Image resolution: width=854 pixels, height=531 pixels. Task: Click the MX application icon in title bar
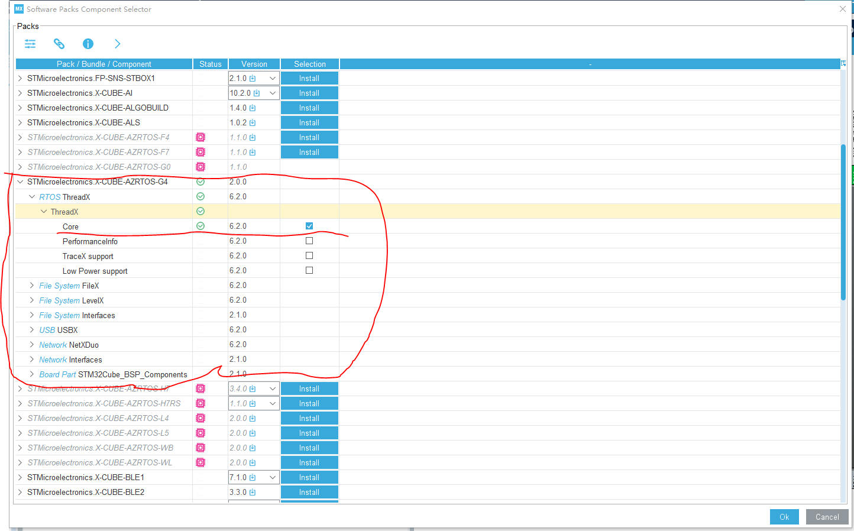click(19, 9)
